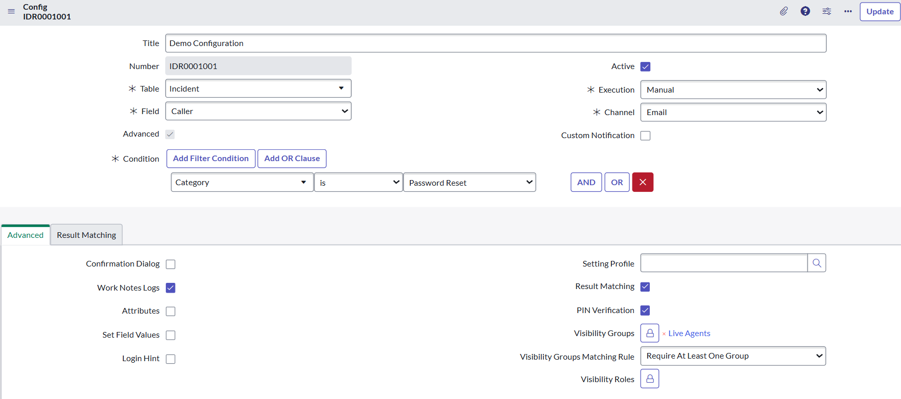Open Setting Profile lookup search
The height and width of the screenshot is (399, 901).
tap(817, 263)
